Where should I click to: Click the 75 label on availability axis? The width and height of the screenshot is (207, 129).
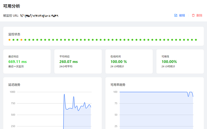tap(116, 103)
